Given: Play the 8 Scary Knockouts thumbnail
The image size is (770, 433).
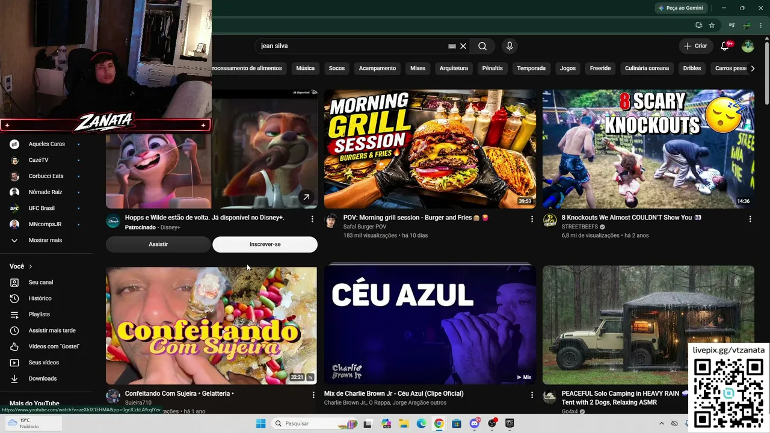Looking at the screenshot, I should point(648,149).
